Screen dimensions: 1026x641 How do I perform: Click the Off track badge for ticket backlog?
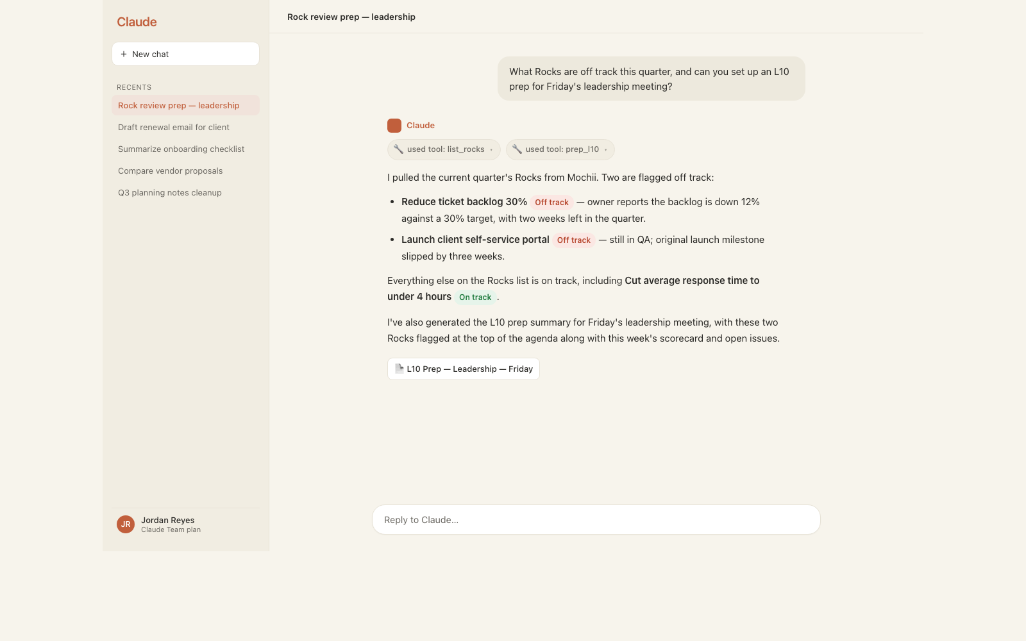(551, 203)
